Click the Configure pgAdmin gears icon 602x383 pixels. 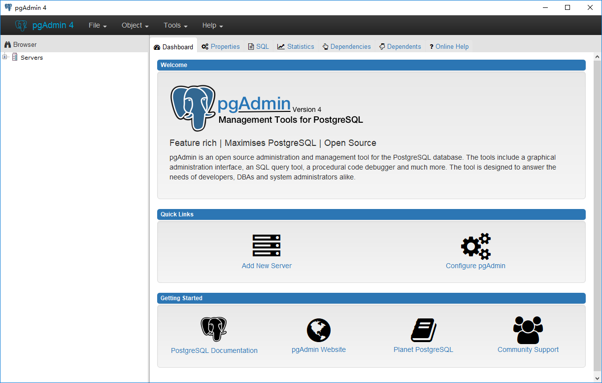pos(475,246)
